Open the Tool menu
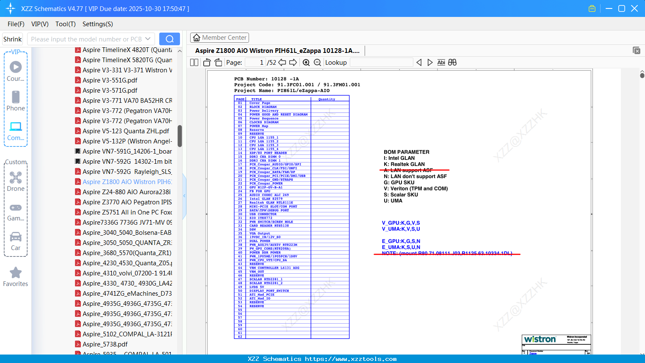Viewport: 645px width, 363px height. 66,24
